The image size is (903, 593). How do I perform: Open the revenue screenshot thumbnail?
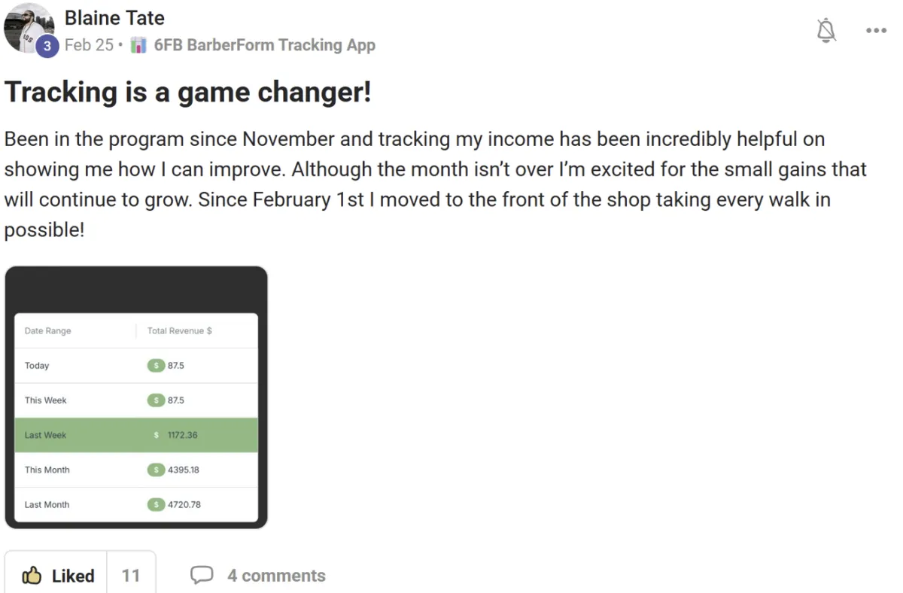tap(136, 397)
